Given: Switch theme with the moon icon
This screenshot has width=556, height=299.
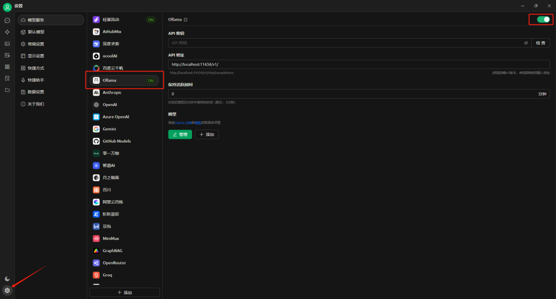Looking at the screenshot, I should pyautogui.click(x=7, y=279).
